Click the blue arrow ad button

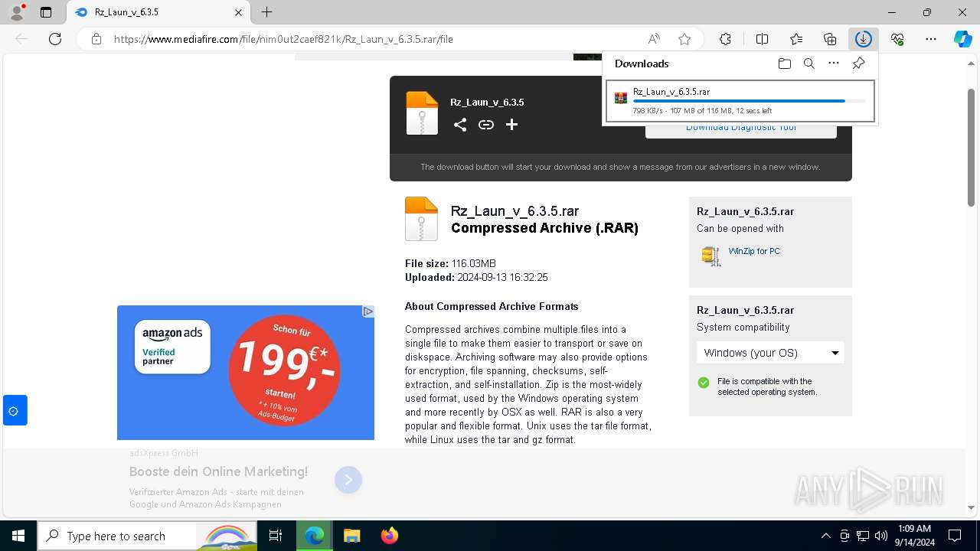348,480
